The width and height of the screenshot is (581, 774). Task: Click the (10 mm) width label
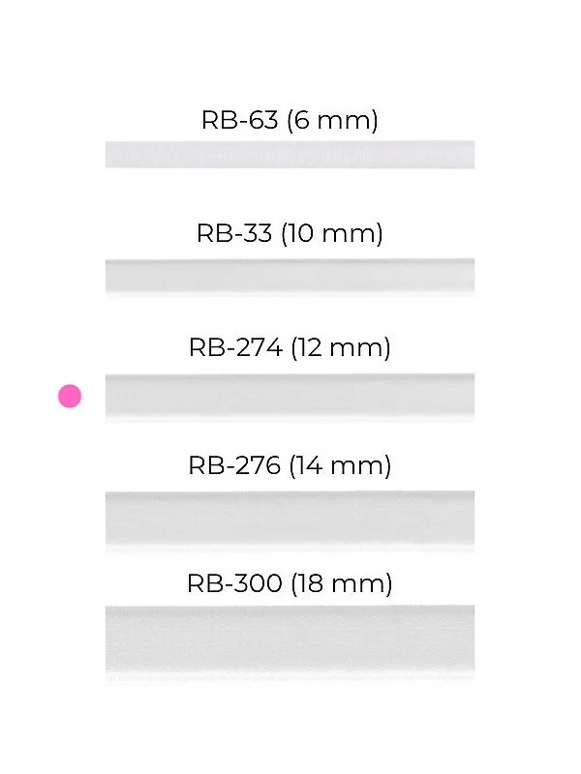[332, 234]
